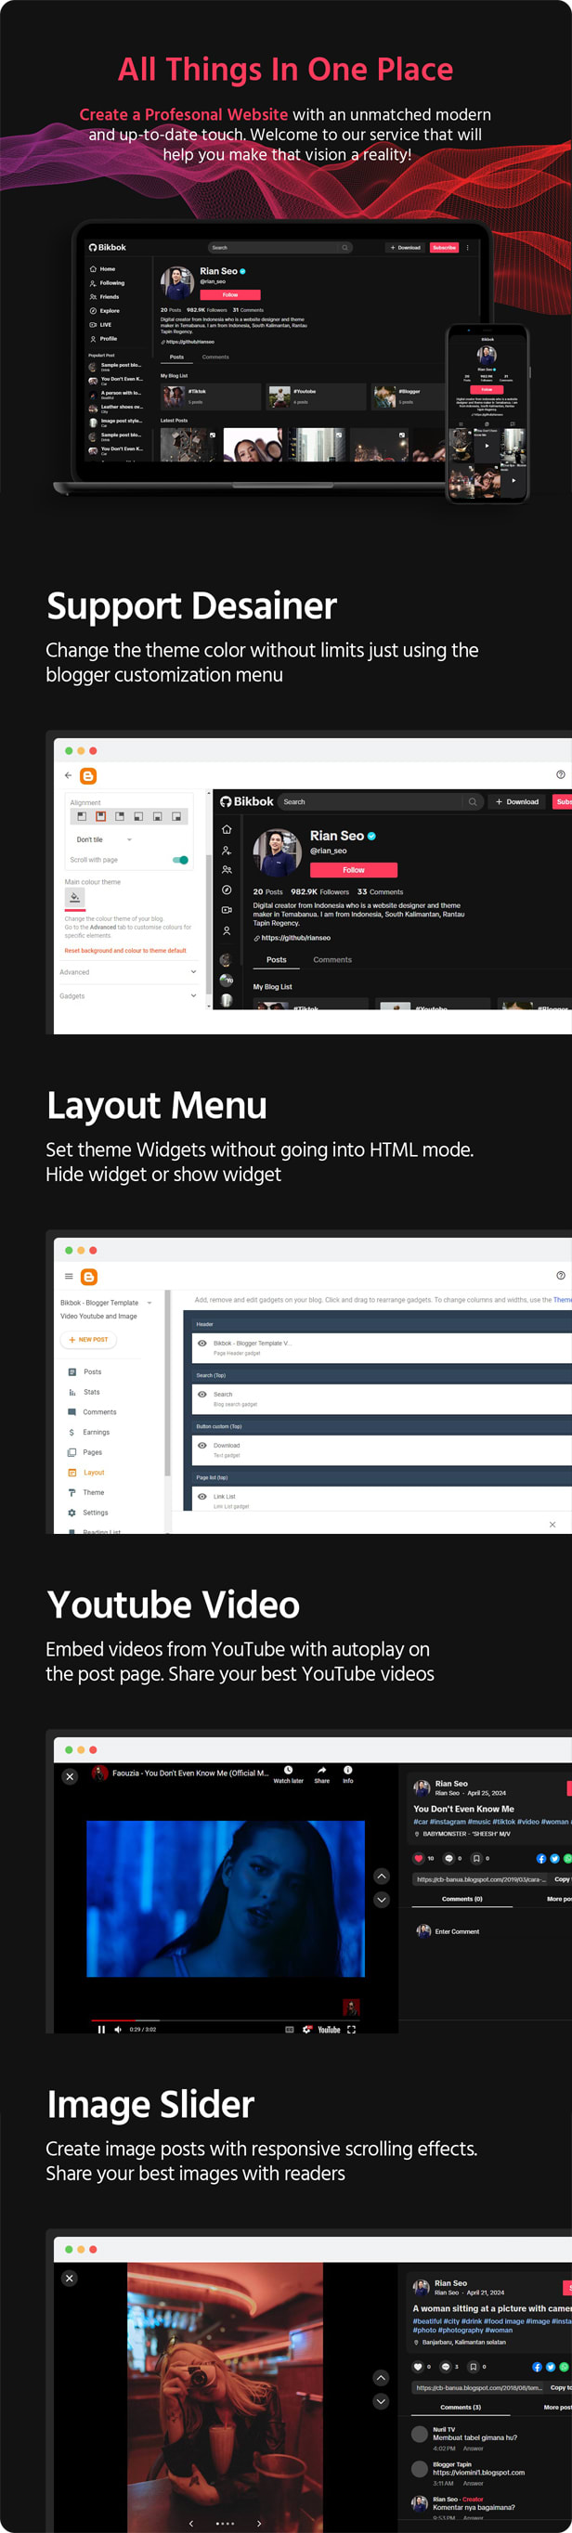The height and width of the screenshot is (2533, 572).
Task: Click hamburger menu in Blogger layout window
Action: click(69, 1277)
